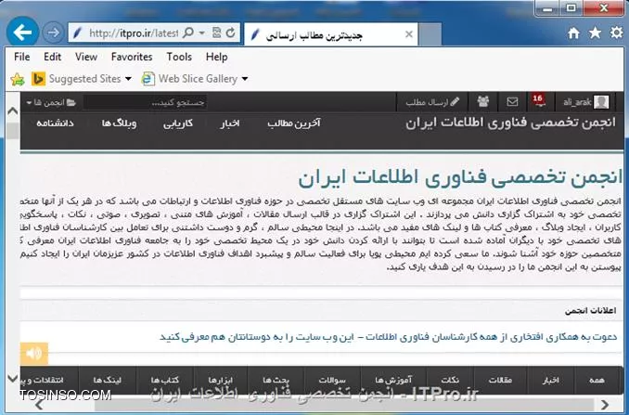Click the large teal heading انجمن تخصصی فناوری

pyautogui.click(x=460, y=177)
